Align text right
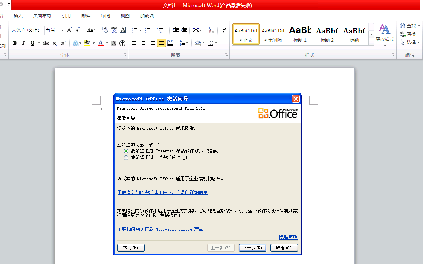The height and width of the screenshot is (264, 423). [x=153, y=43]
